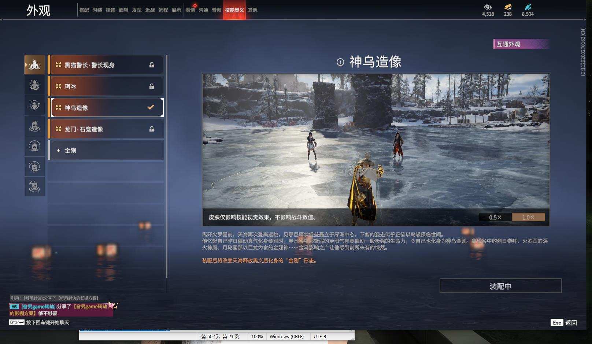The image size is (592, 344).
Task: Select the 珥冰 skin entry
Action: click(x=106, y=86)
